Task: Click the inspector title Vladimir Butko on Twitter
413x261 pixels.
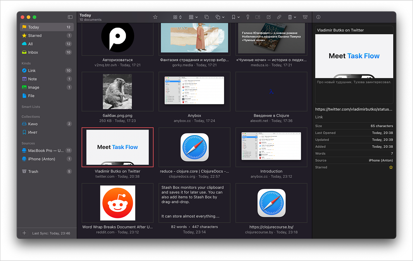Action: coord(340,30)
